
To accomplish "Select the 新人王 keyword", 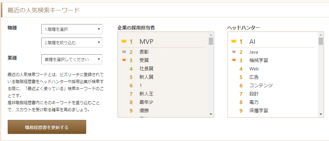I will pyautogui.click(x=146, y=94).
